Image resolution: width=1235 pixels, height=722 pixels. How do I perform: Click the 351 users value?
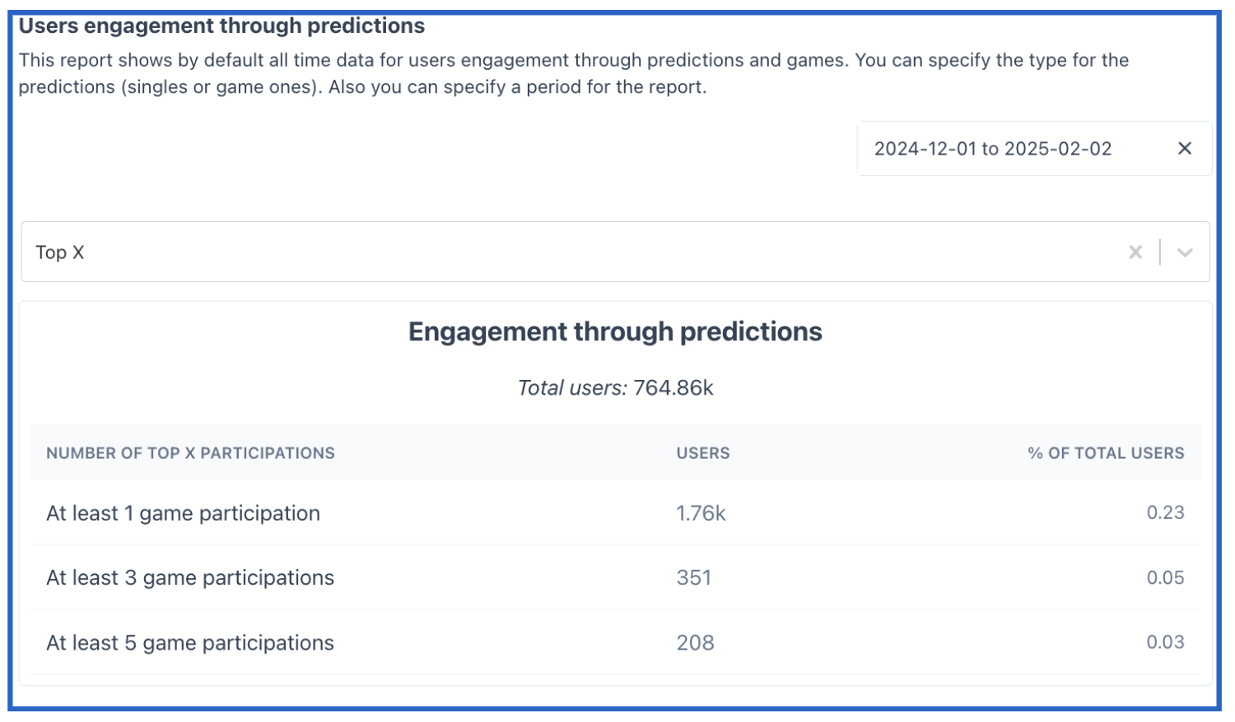(693, 578)
